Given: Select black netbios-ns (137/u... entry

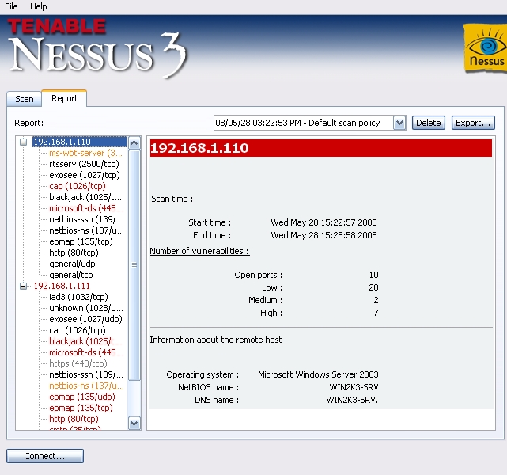Looking at the screenshot, I should (86, 230).
